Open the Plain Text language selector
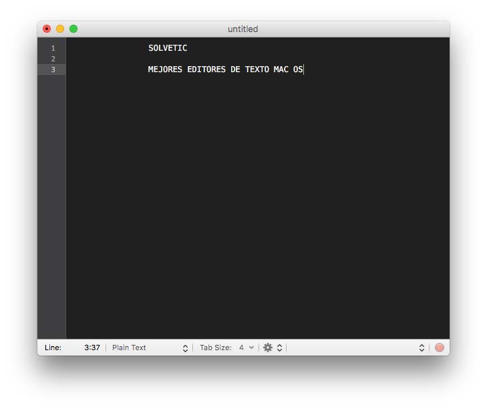Image resolution: width=487 pixels, height=409 pixels. coord(150,348)
